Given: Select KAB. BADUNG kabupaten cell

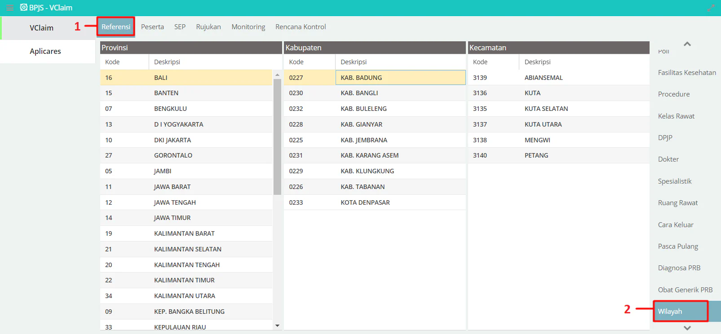Looking at the screenshot, I should [x=401, y=78].
